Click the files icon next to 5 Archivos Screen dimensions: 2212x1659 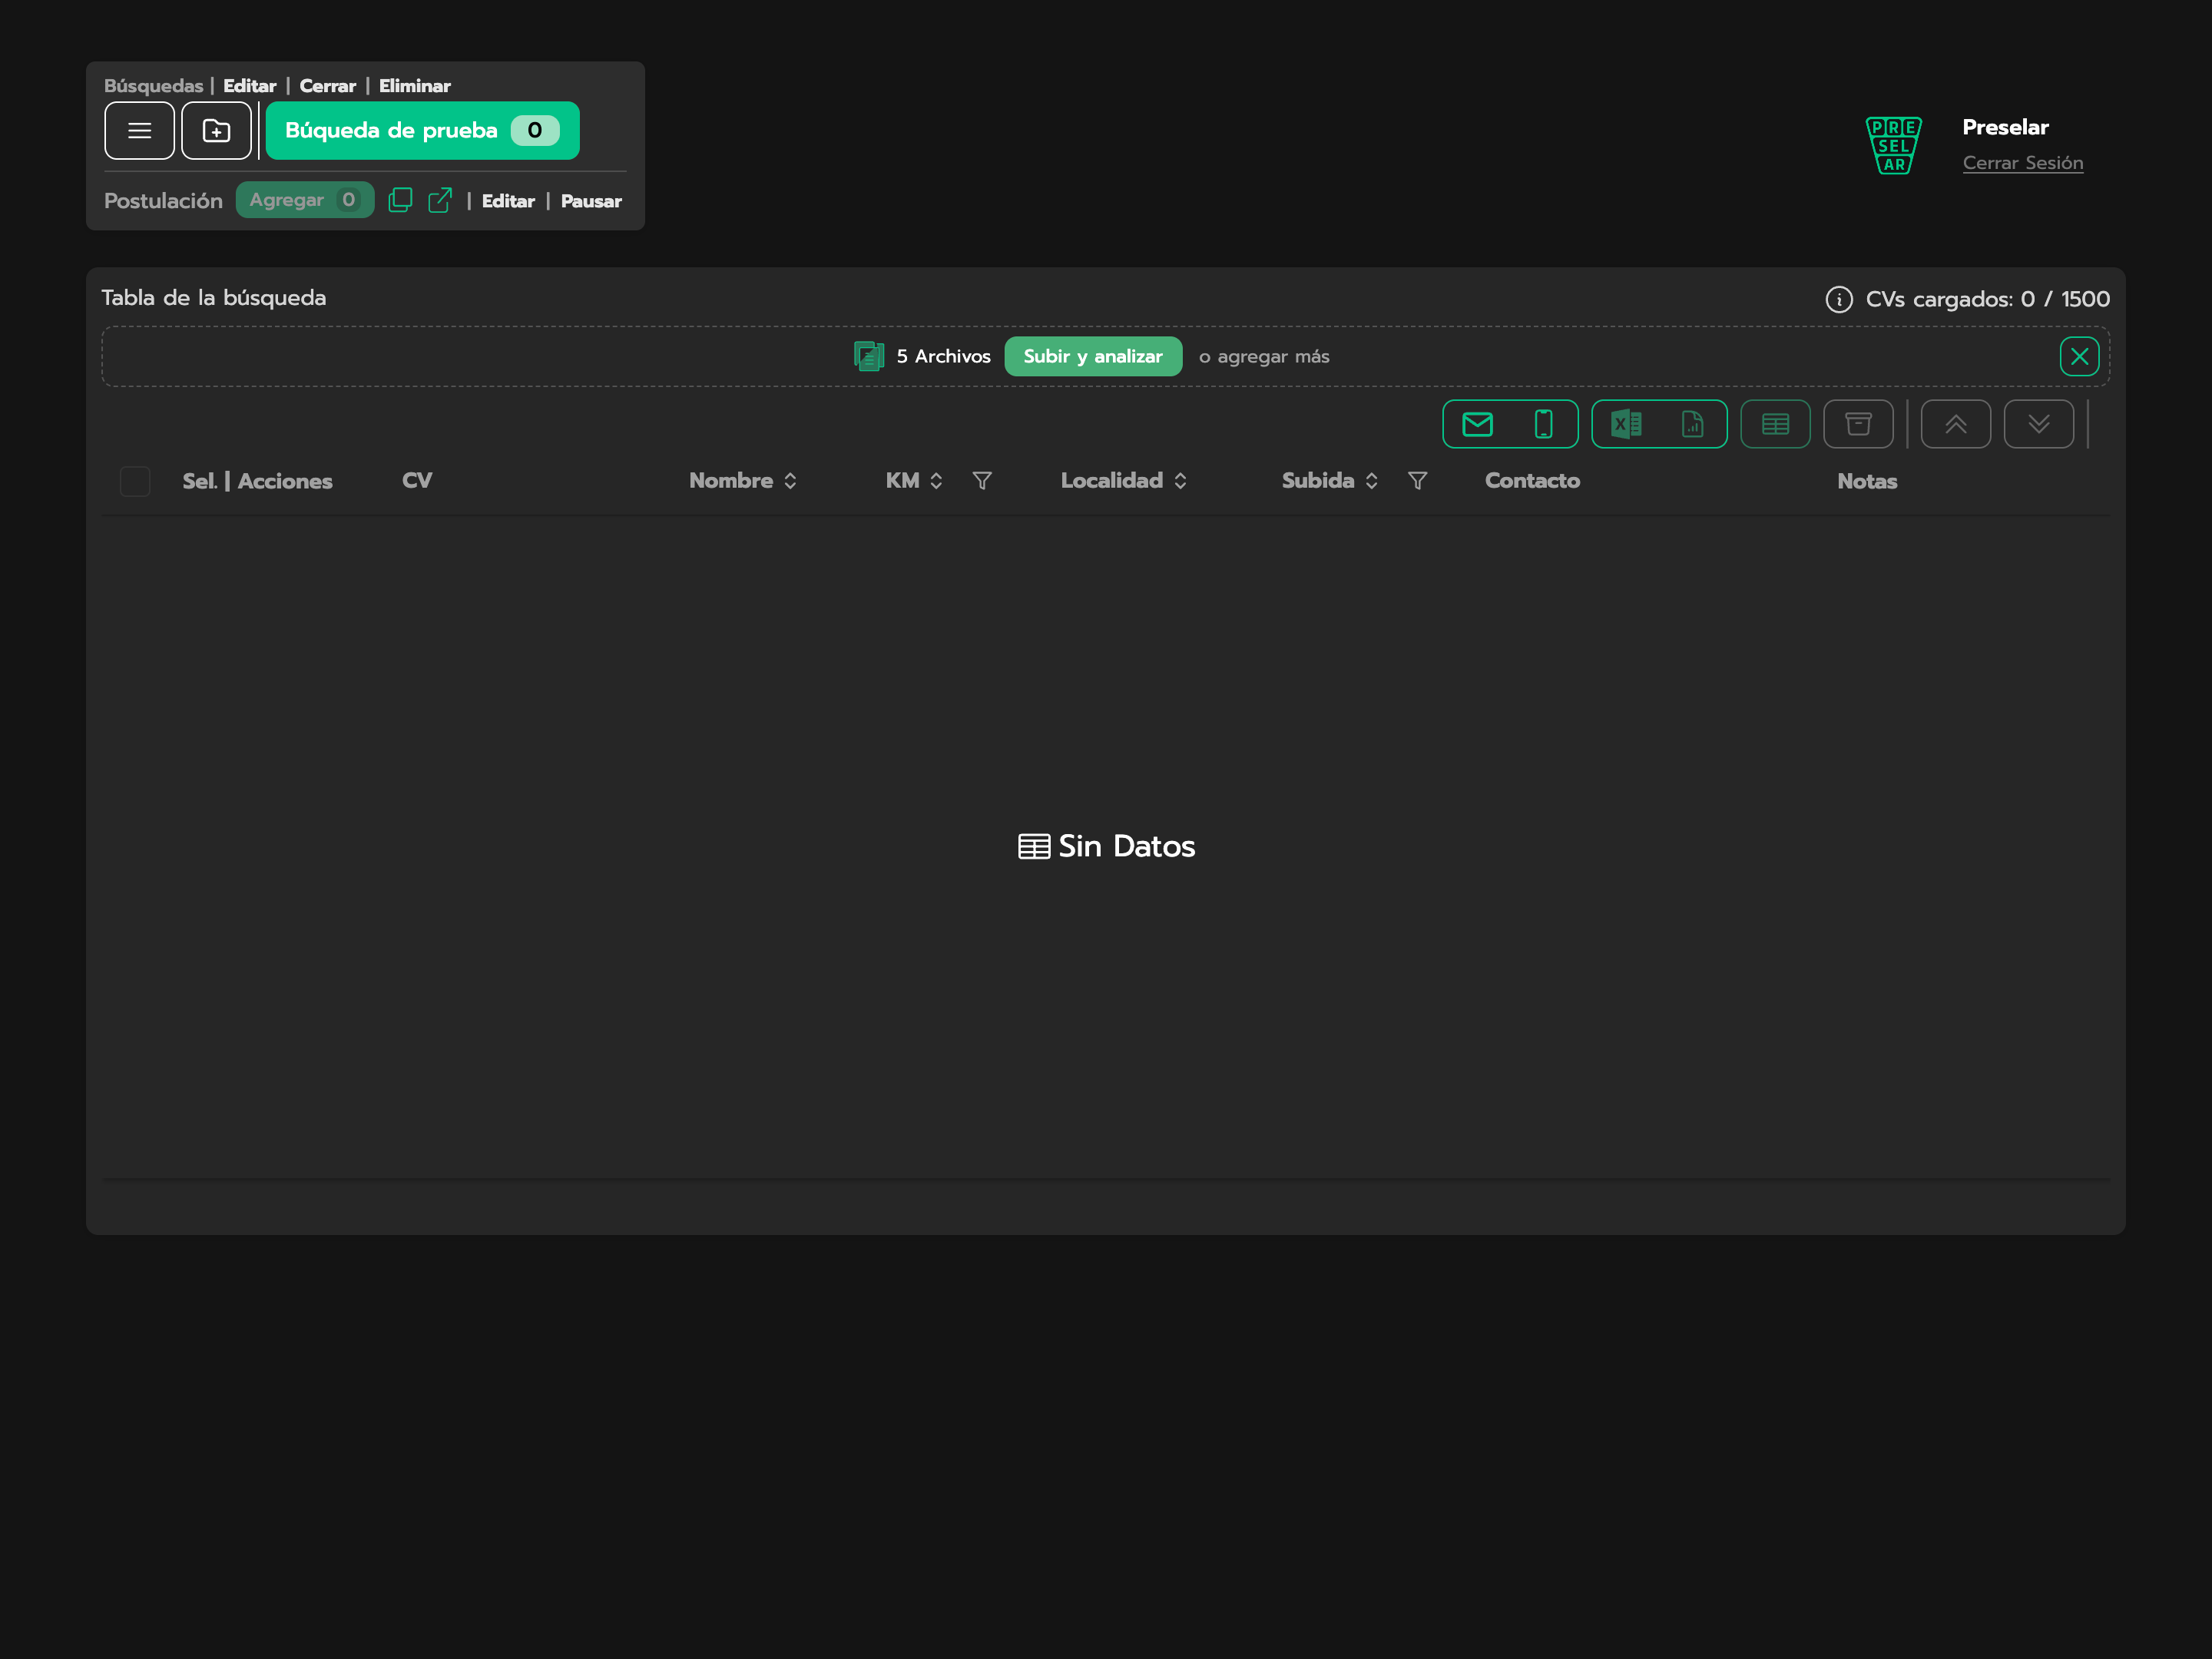[x=869, y=356]
